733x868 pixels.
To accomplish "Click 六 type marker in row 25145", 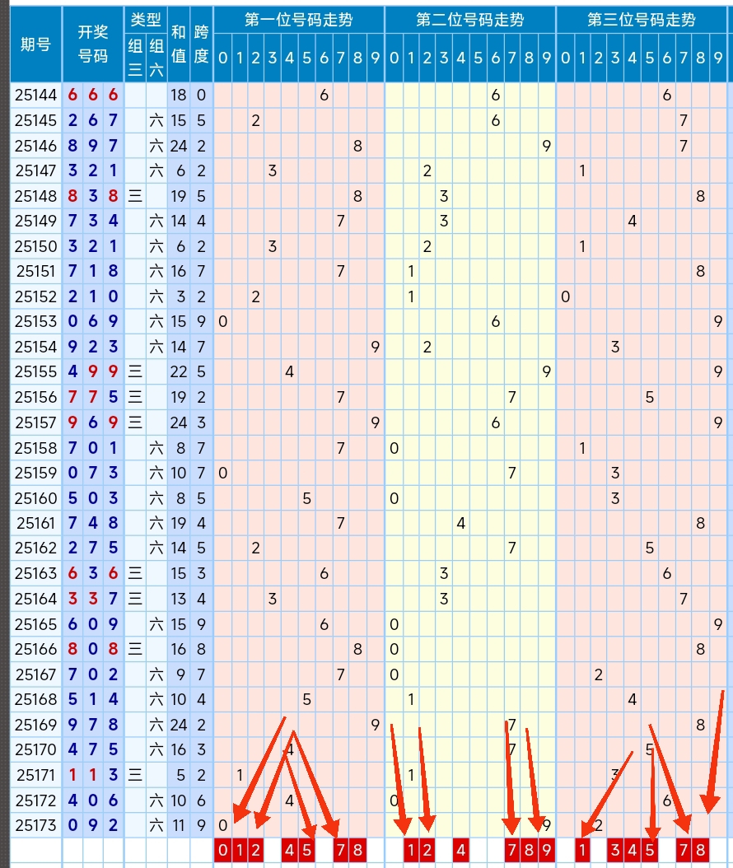I will pyautogui.click(x=156, y=120).
